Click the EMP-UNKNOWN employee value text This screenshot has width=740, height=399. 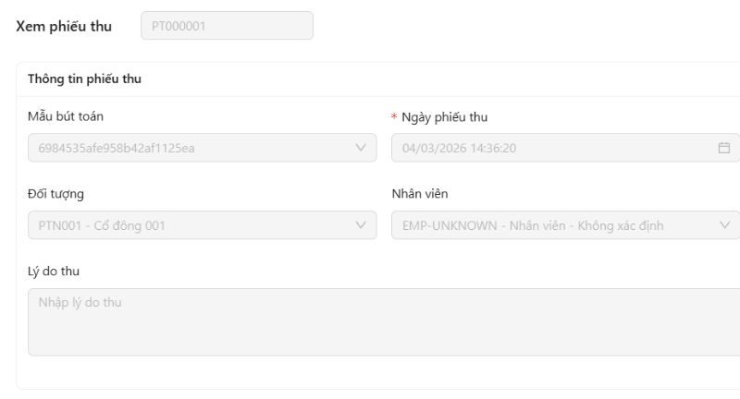533,225
